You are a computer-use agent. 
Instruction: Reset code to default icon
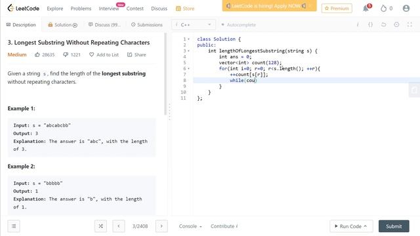pos(383,25)
